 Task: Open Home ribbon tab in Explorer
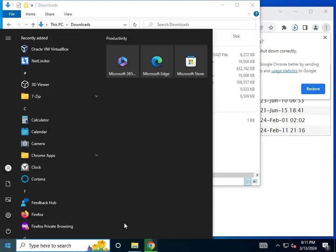(x=31, y=14)
